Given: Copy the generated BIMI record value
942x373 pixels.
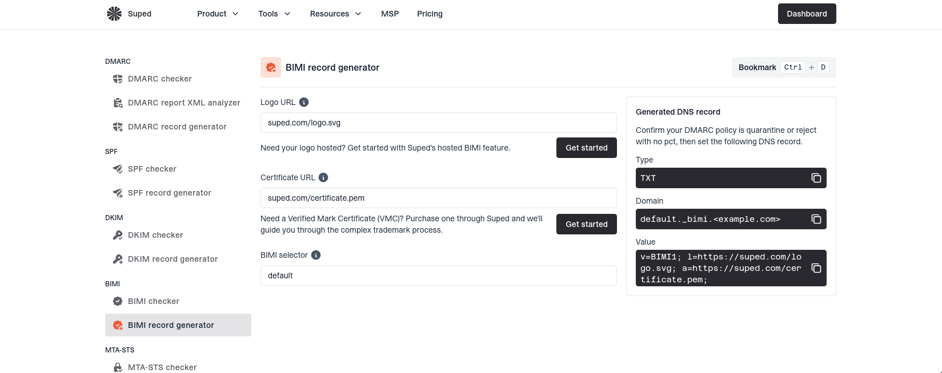Looking at the screenshot, I should point(816,268).
